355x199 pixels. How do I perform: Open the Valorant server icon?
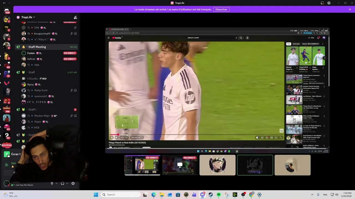[7, 83]
